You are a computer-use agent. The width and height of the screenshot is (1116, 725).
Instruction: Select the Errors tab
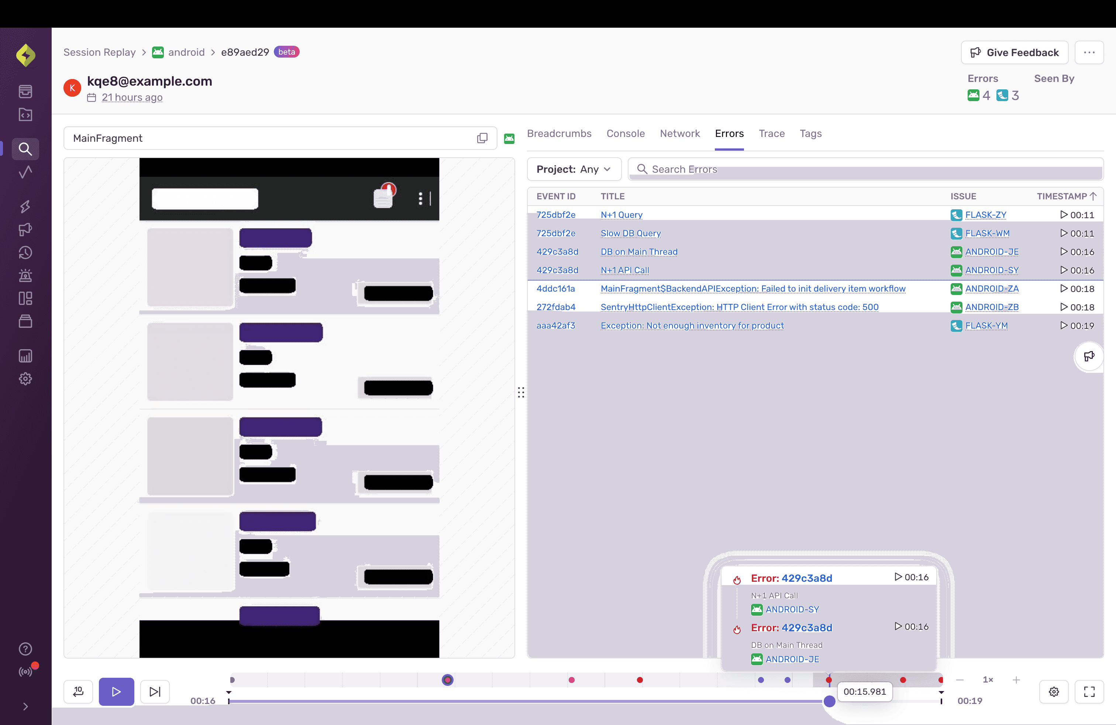pos(729,134)
